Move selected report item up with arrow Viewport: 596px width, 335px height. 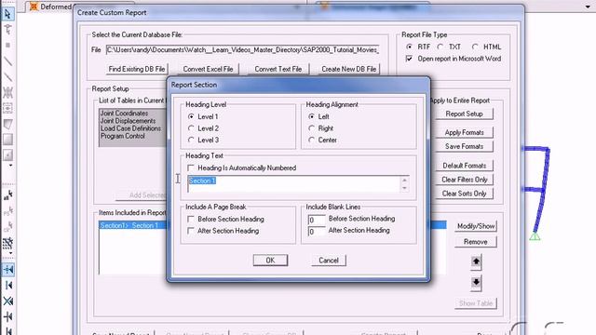(476, 261)
